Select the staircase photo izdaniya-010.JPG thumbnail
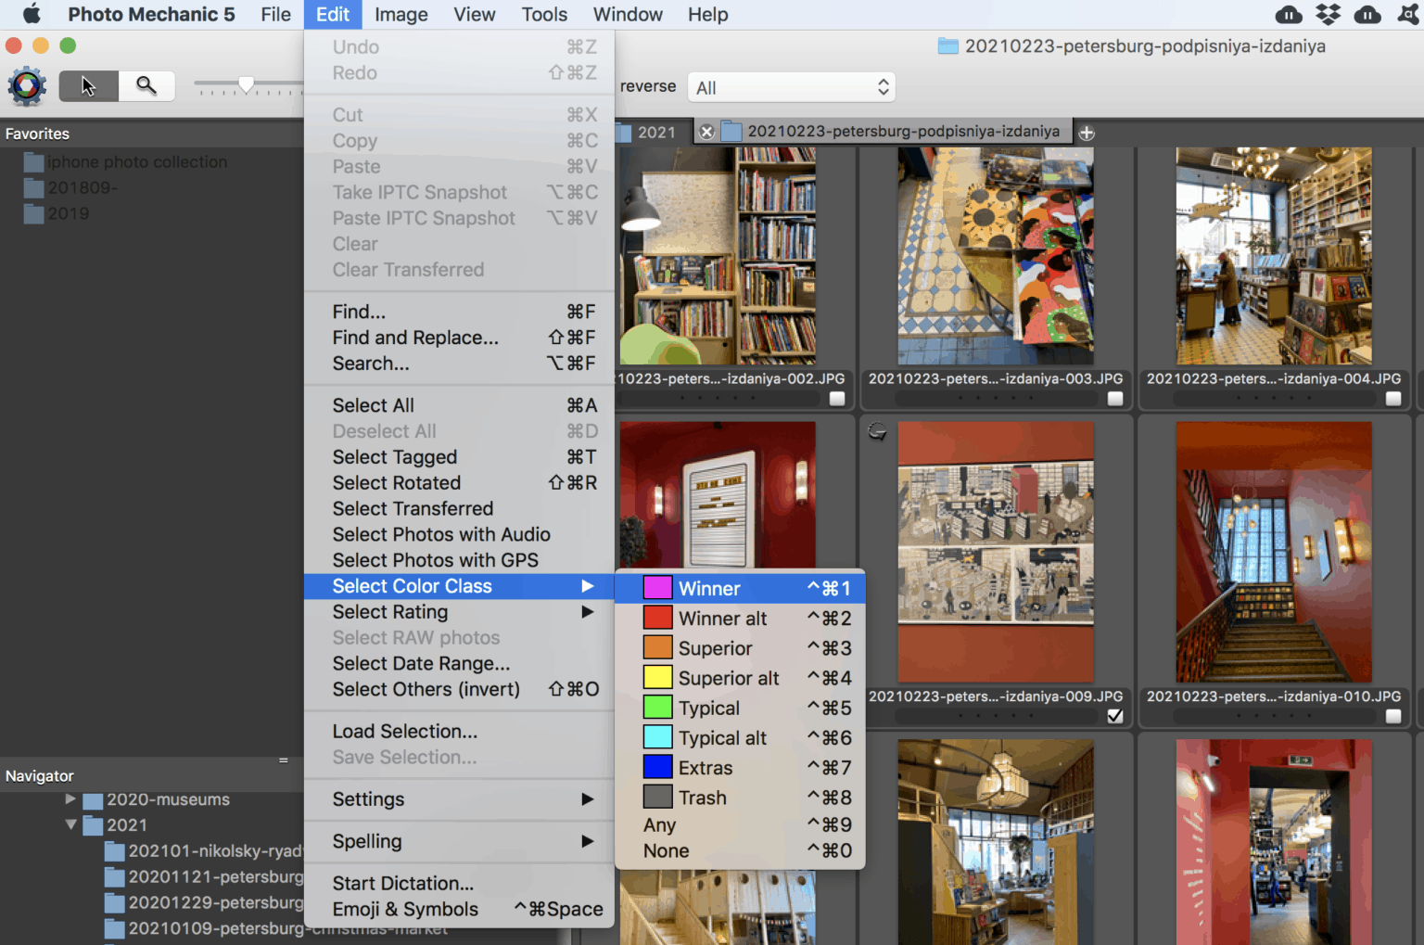This screenshot has height=945, width=1424. (x=1274, y=552)
